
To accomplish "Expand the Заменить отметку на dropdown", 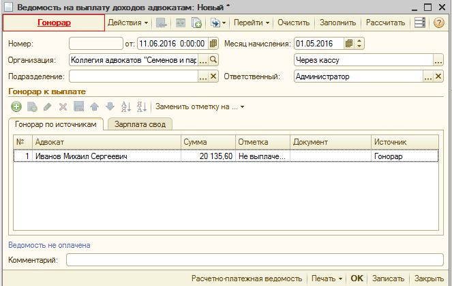I will point(199,106).
